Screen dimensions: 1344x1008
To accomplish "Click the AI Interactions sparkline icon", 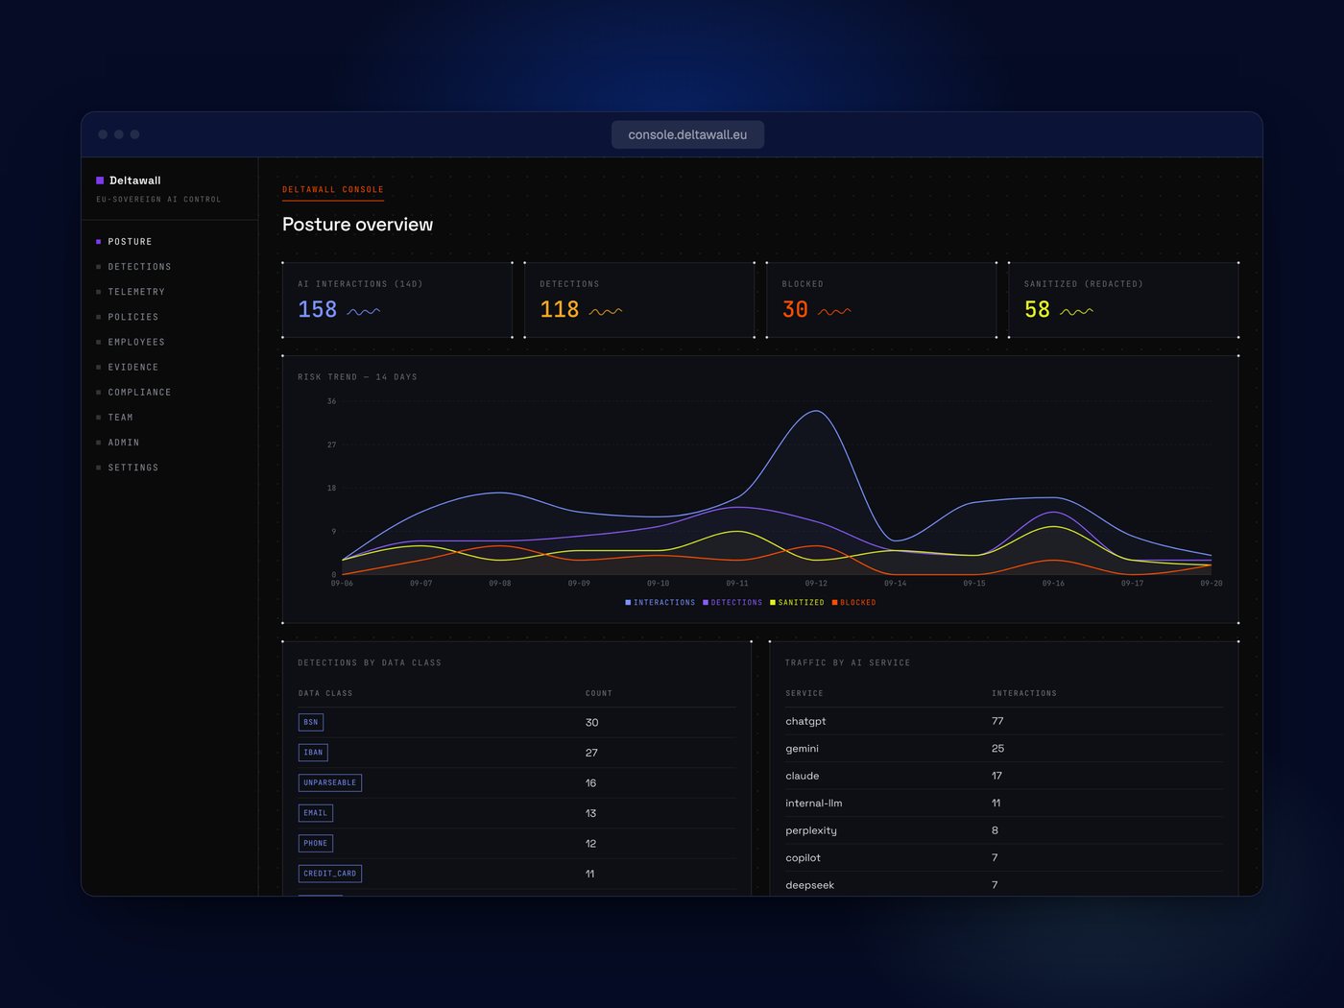I will 363,311.
